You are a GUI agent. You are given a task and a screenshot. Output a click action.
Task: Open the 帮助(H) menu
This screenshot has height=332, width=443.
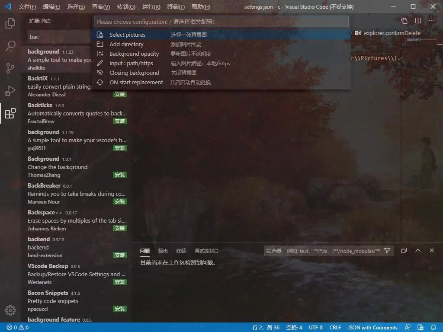tap(201, 6)
